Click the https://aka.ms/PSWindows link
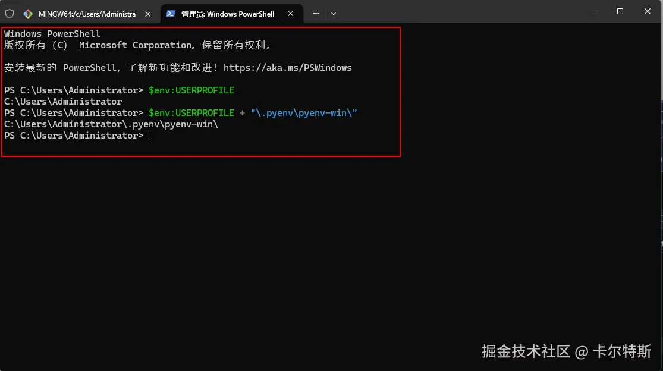 [288, 68]
